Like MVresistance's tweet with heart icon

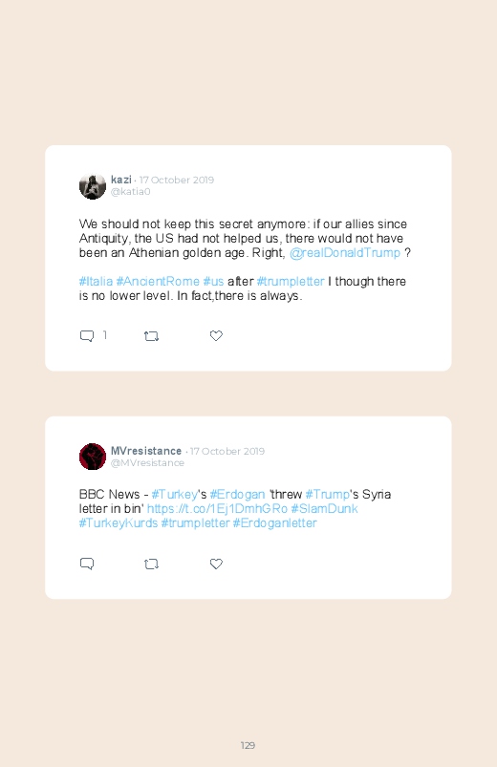click(x=216, y=564)
